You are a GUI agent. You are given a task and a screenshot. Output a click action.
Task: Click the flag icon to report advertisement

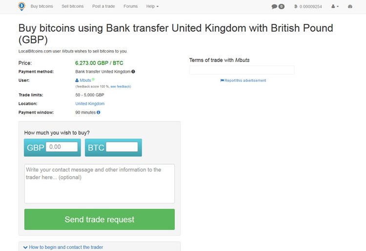click(222, 80)
